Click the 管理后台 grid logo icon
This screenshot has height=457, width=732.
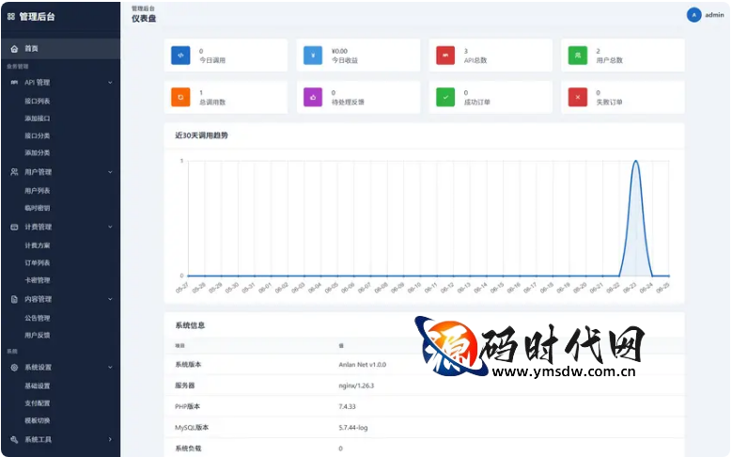tap(11, 16)
